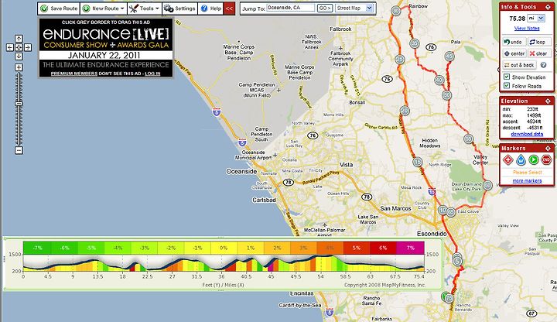The image size is (557, 322).
Task: Toggle the Show Elevation checkbox
Action: pos(507,77)
